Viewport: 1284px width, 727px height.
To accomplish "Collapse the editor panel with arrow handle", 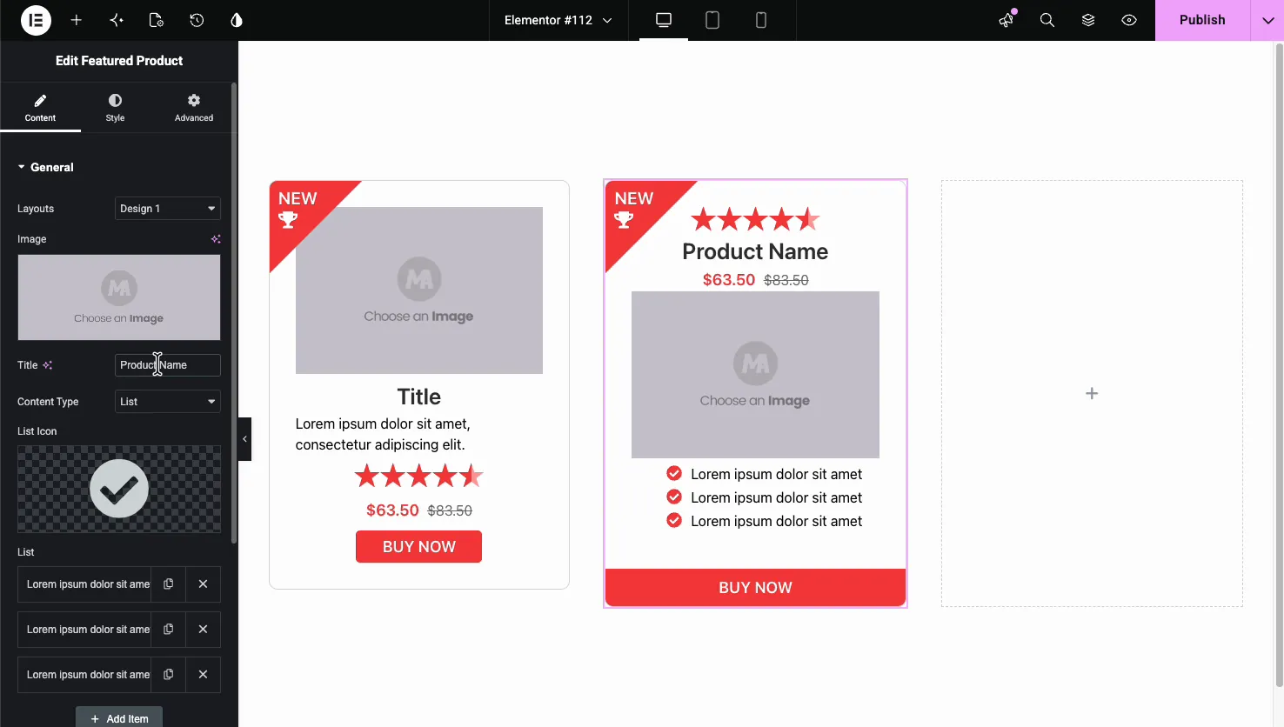I will pyautogui.click(x=244, y=439).
